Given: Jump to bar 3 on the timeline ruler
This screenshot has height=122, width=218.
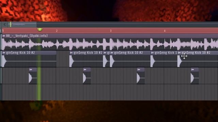Looking at the screenshot, I should pos(111,31).
